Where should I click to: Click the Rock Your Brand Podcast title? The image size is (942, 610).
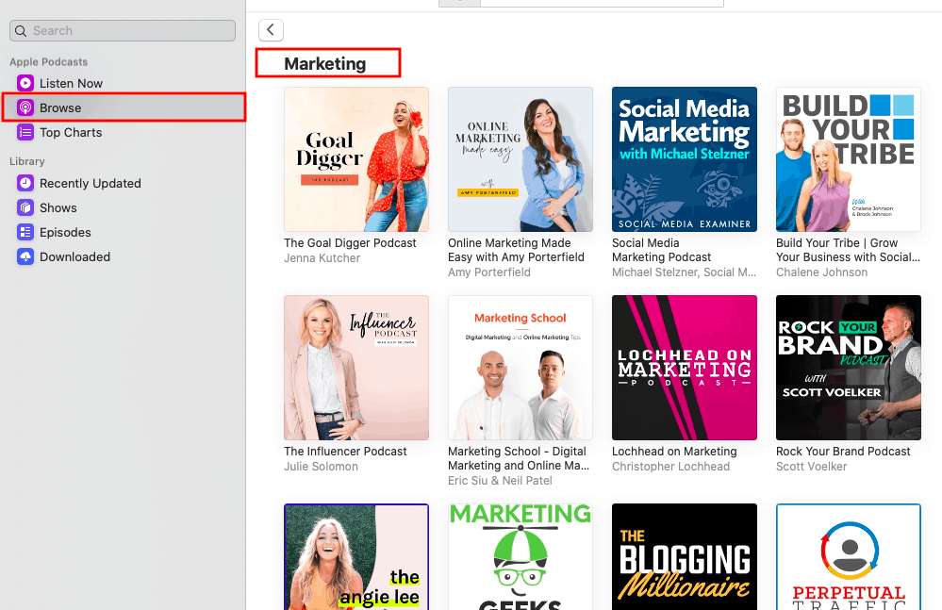point(843,452)
